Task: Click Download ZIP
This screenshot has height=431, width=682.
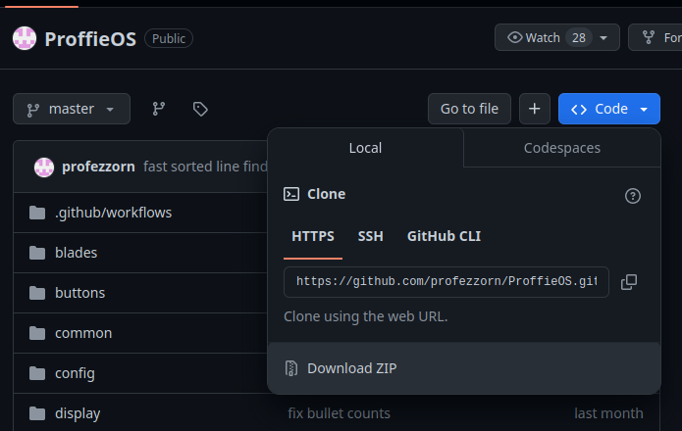Action: [464, 368]
